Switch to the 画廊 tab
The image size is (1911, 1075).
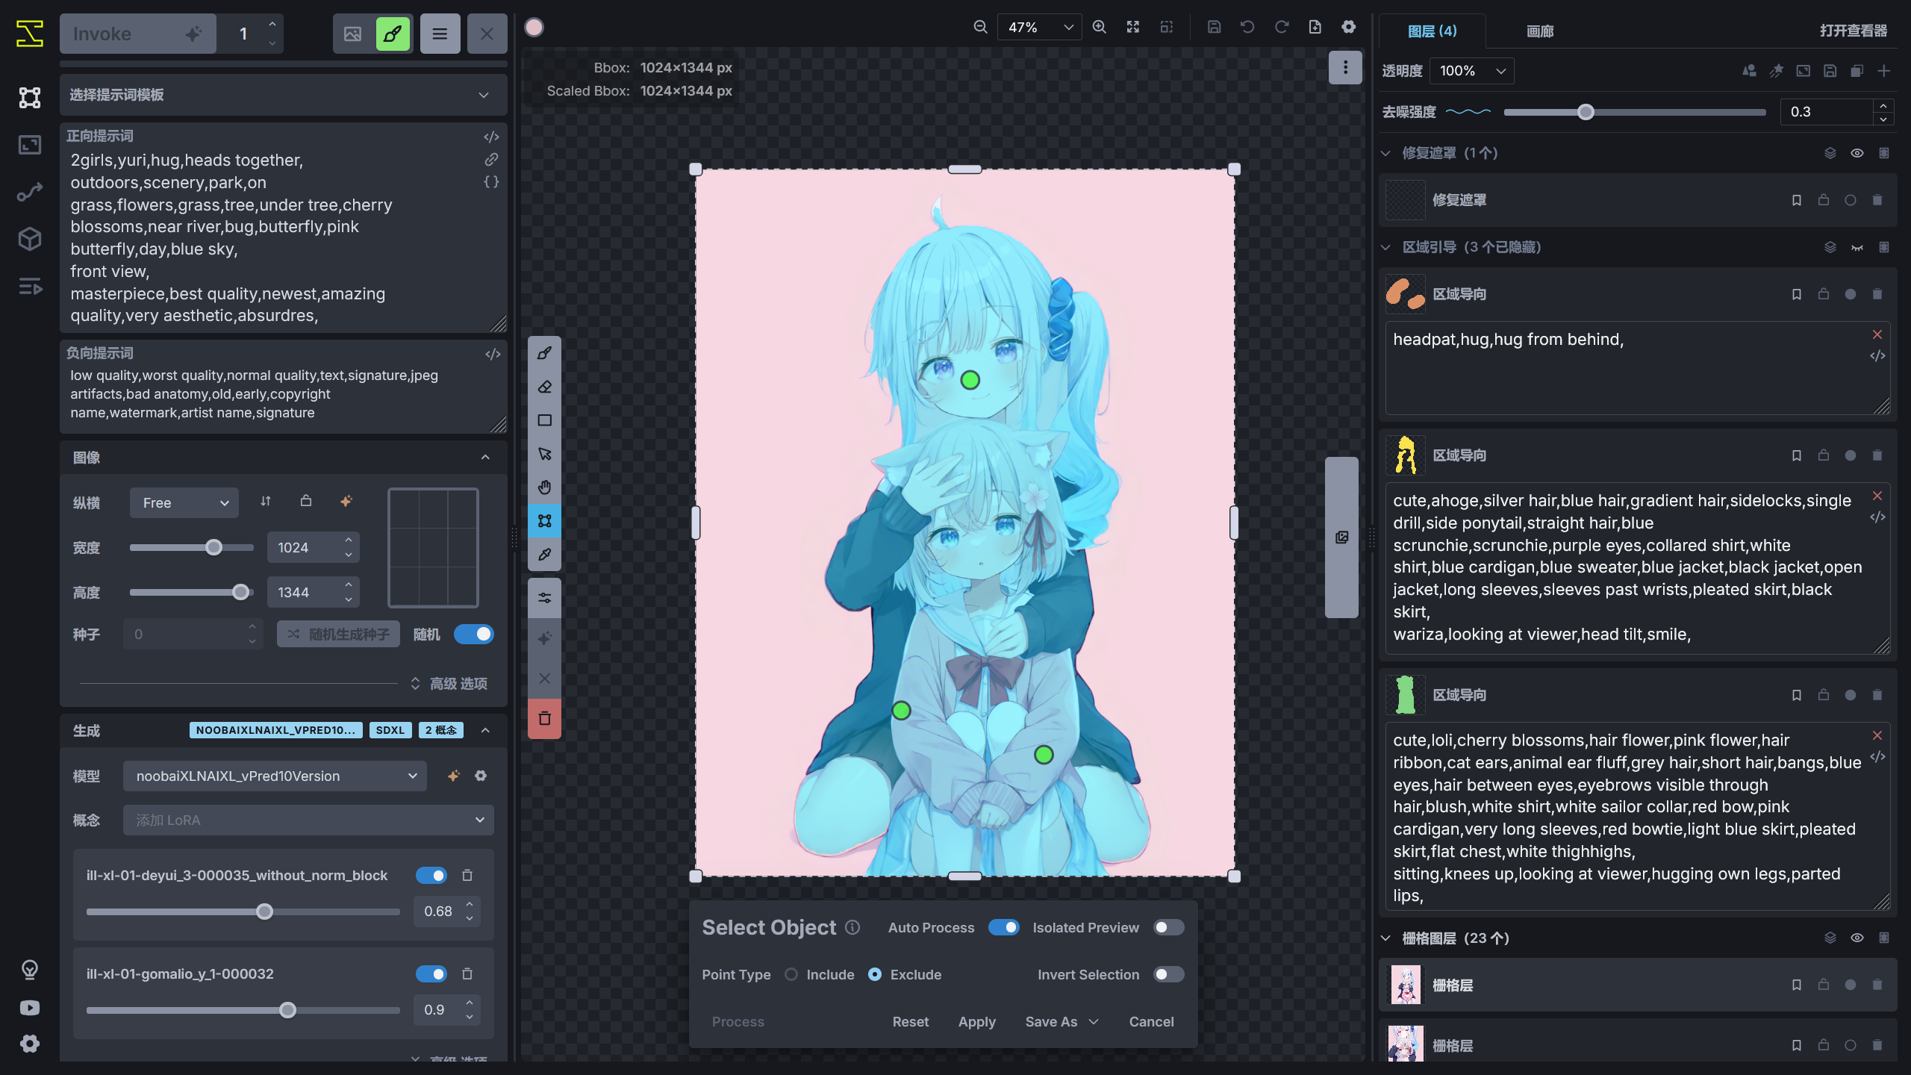(x=1539, y=31)
